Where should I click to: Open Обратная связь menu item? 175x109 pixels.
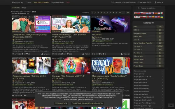tap(57, 2)
